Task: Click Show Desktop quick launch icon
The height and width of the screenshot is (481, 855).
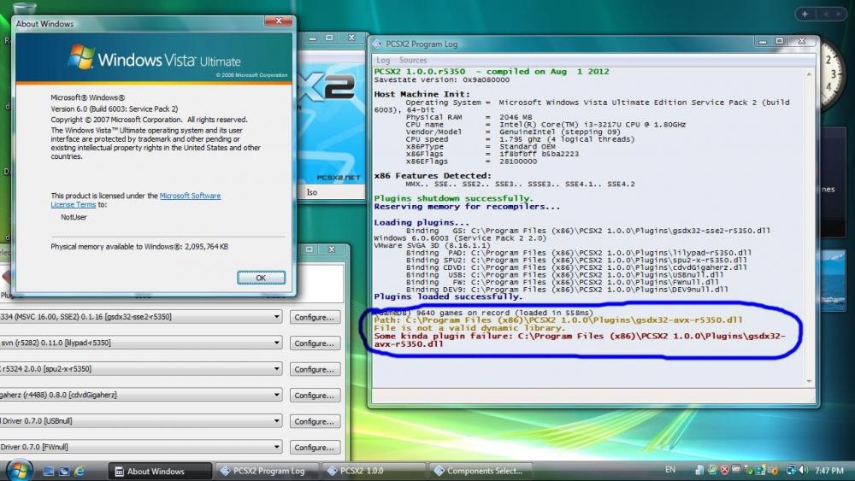Action: pyautogui.click(x=49, y=472)
